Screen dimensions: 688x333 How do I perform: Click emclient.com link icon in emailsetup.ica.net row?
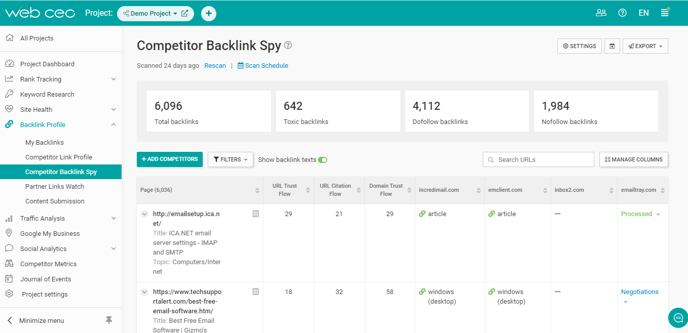(x=491, y=214)
